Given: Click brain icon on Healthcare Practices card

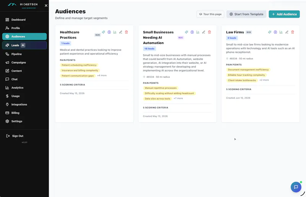Looking at the screenshot, I should tap(109, 32).
